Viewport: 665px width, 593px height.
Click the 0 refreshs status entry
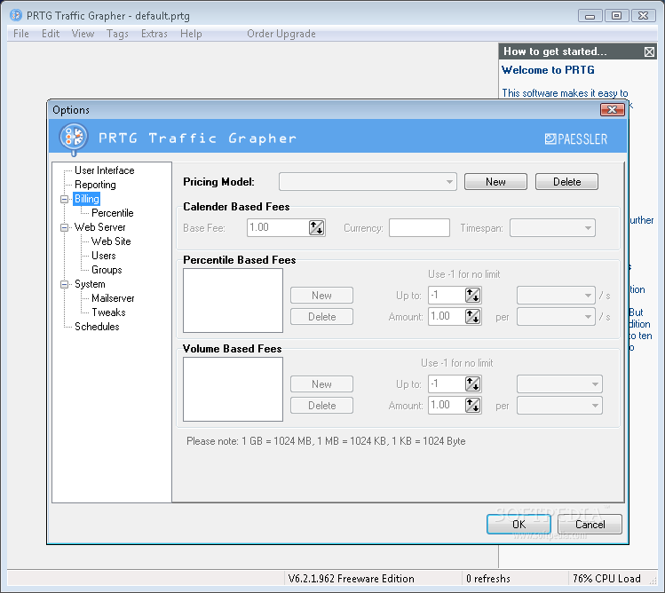[488, 579]
